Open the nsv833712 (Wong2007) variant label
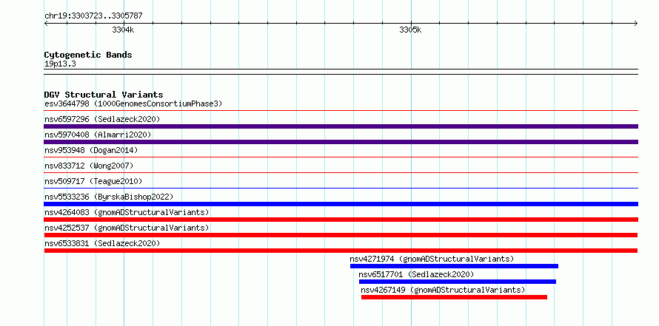The height and width of the screenshot is (326, 659). point(89,166)
